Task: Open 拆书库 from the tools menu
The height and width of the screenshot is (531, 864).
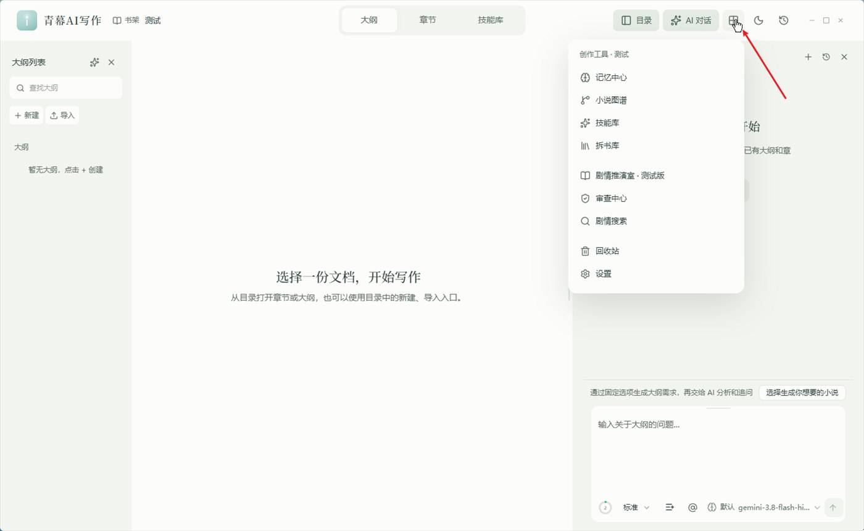Action: pos(656,146)
